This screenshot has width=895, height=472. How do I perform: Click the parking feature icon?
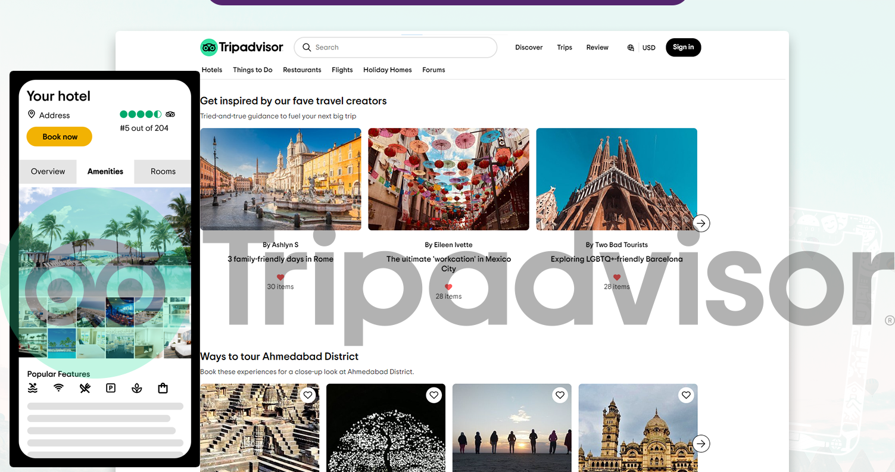point(110,387)
